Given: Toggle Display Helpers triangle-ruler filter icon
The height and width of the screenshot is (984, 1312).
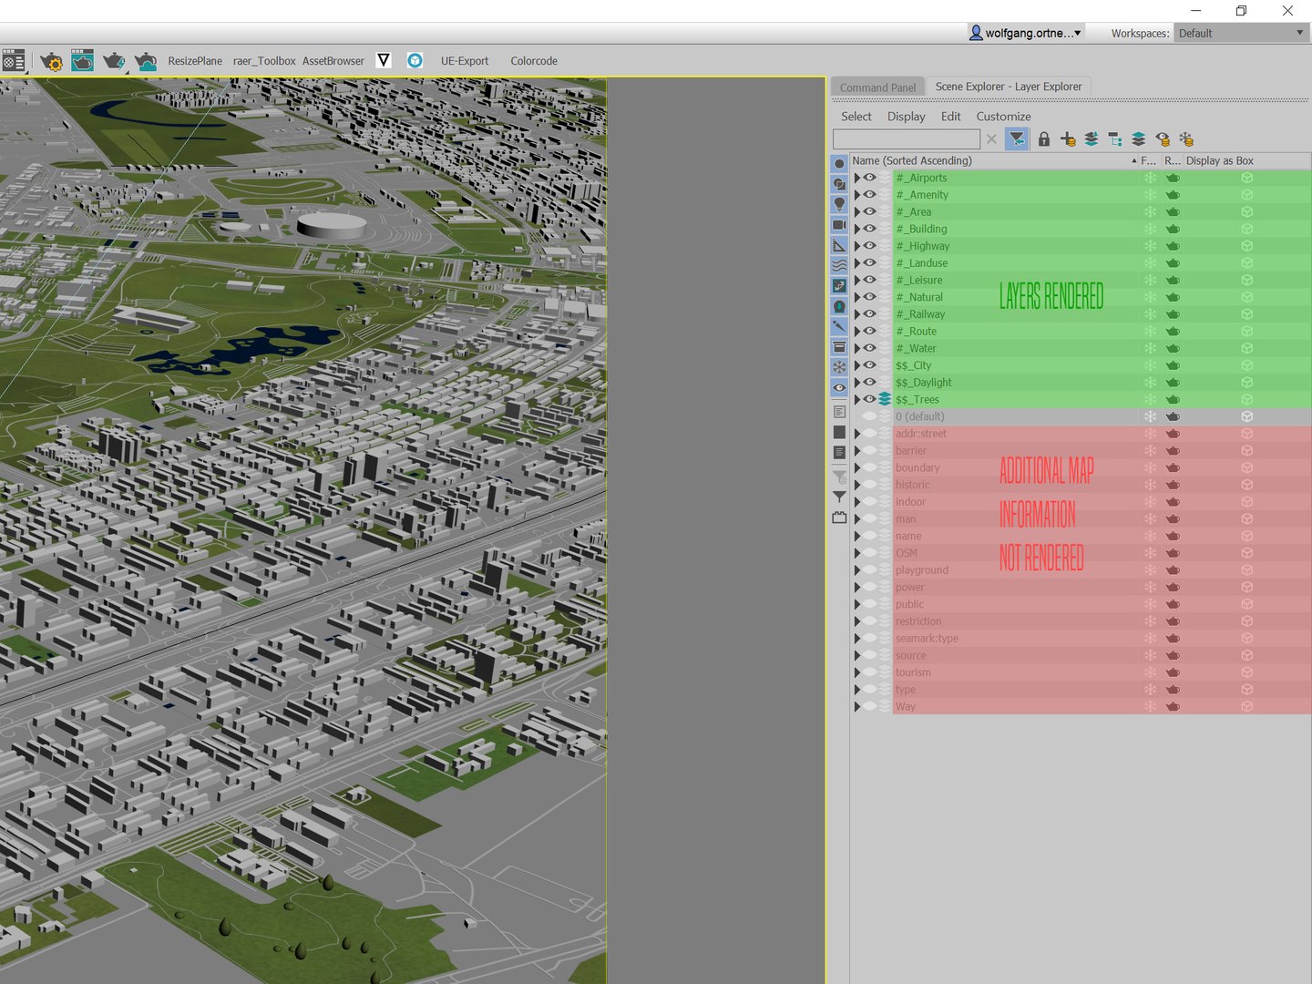Looking at the screenshot, I should coord(839,245).
